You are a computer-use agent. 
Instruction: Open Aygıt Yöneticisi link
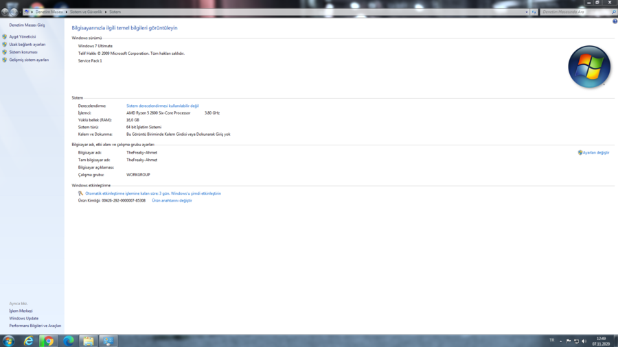(x=23, y=36)
